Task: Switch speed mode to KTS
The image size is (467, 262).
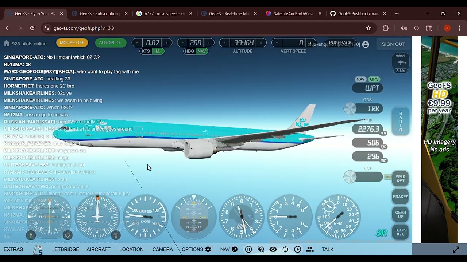Action: (x=146, y=51)
